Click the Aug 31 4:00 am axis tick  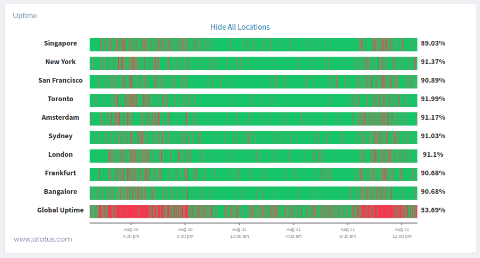pyautogui.click(x=294, y=233)
